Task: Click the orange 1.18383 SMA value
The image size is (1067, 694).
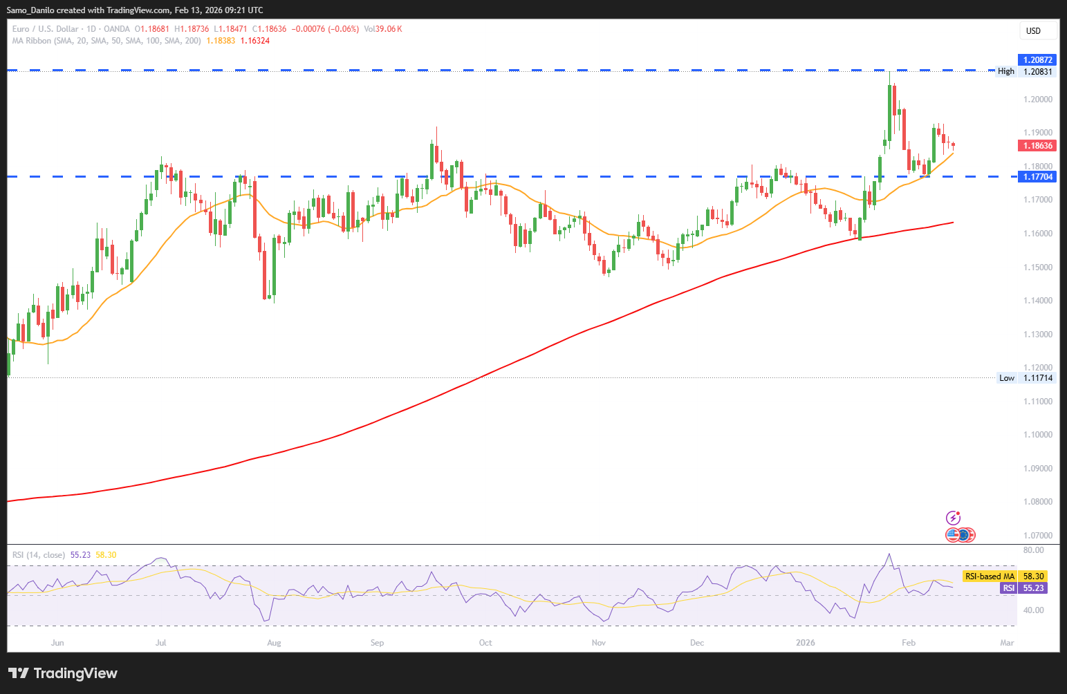Action: tap(221, 41)
